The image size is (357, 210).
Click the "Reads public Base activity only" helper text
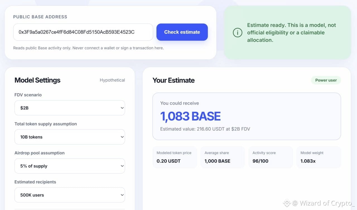(x=88, y=48)
